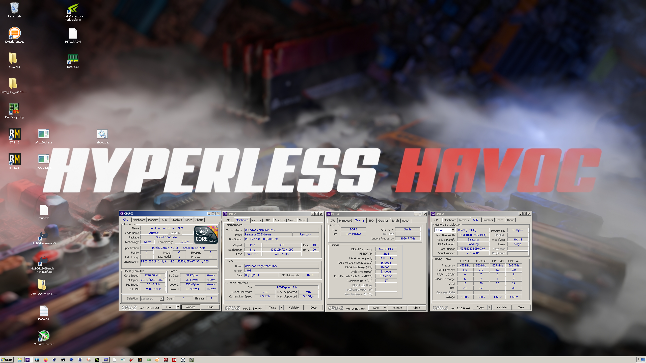646x363 pixels.
Task: Open the Snipping Tool taskbar icon
Action: (89, 360)
